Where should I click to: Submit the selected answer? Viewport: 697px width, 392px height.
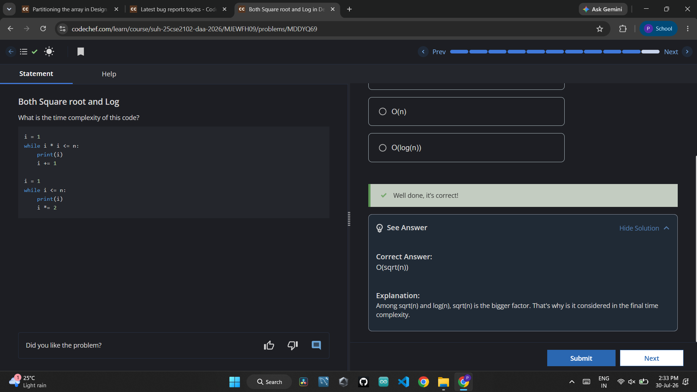click(x=581, y=358)
